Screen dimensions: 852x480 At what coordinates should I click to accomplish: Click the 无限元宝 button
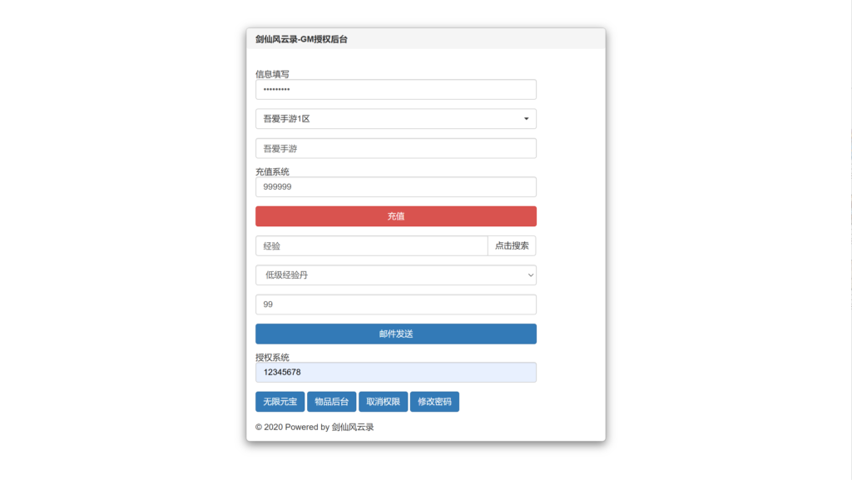point(280,402)
